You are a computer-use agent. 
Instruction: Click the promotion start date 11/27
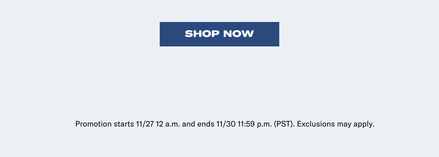coord(144,124)
